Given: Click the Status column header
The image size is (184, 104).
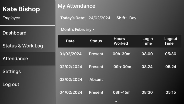Looking at the screenshot, I should pos(96,41).
